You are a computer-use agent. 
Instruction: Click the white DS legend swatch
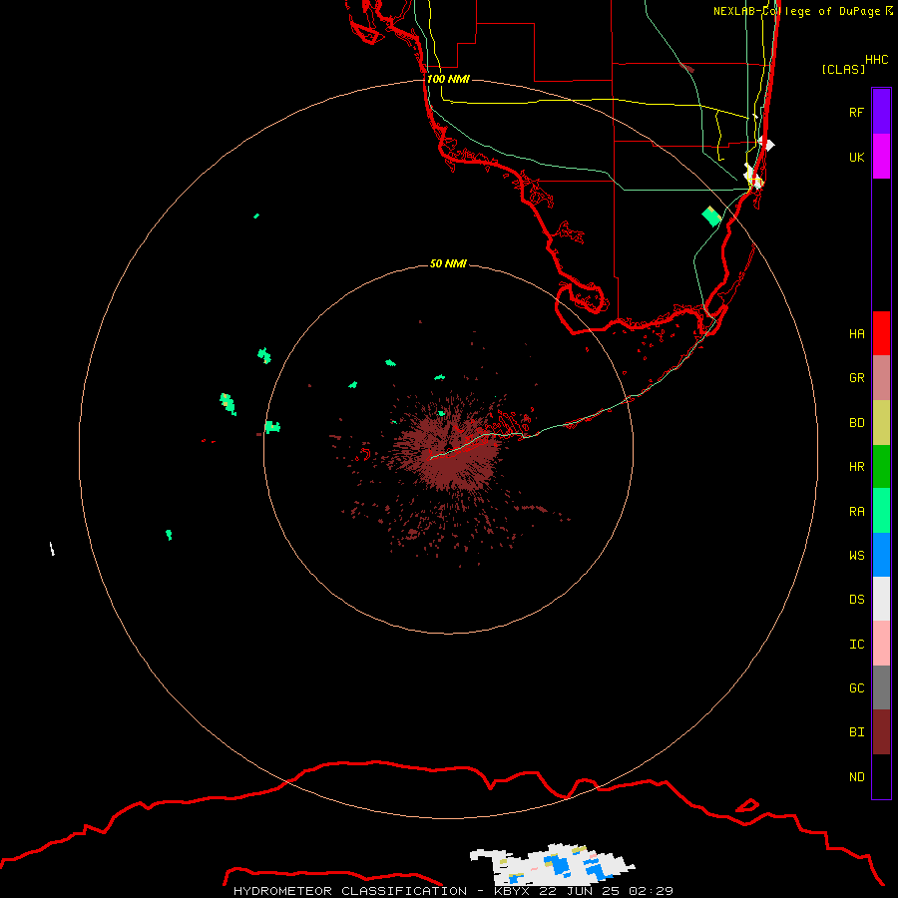pyautogui.click(x=881, y=599)
